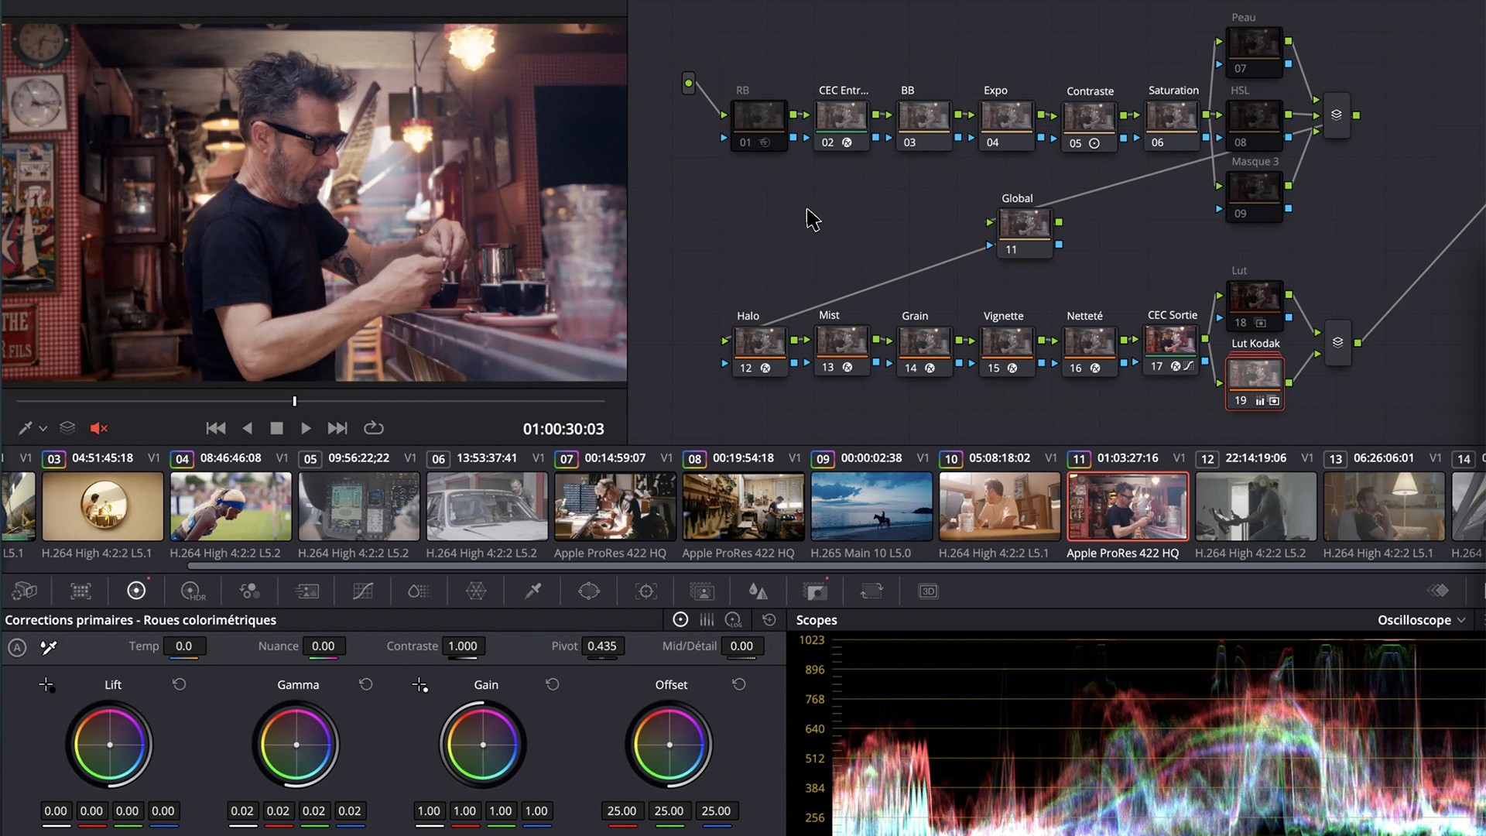Mute the viewer audio
The width and height of the screenshot is (1486, 836).
(98, 428)
